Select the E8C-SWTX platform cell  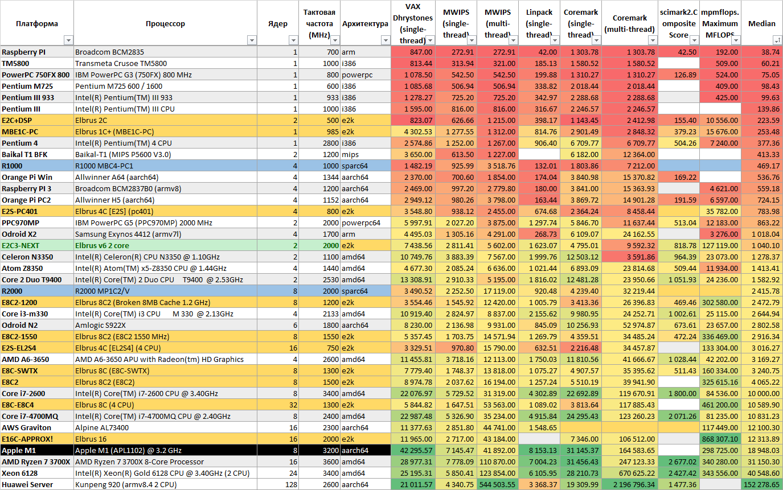(37, 370)
